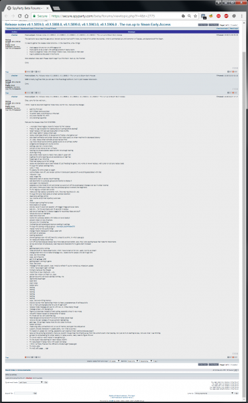Viewport: 248px width, 403px height.
Task: Open the Ascending sort order dropdown
Action: (146, 361)
